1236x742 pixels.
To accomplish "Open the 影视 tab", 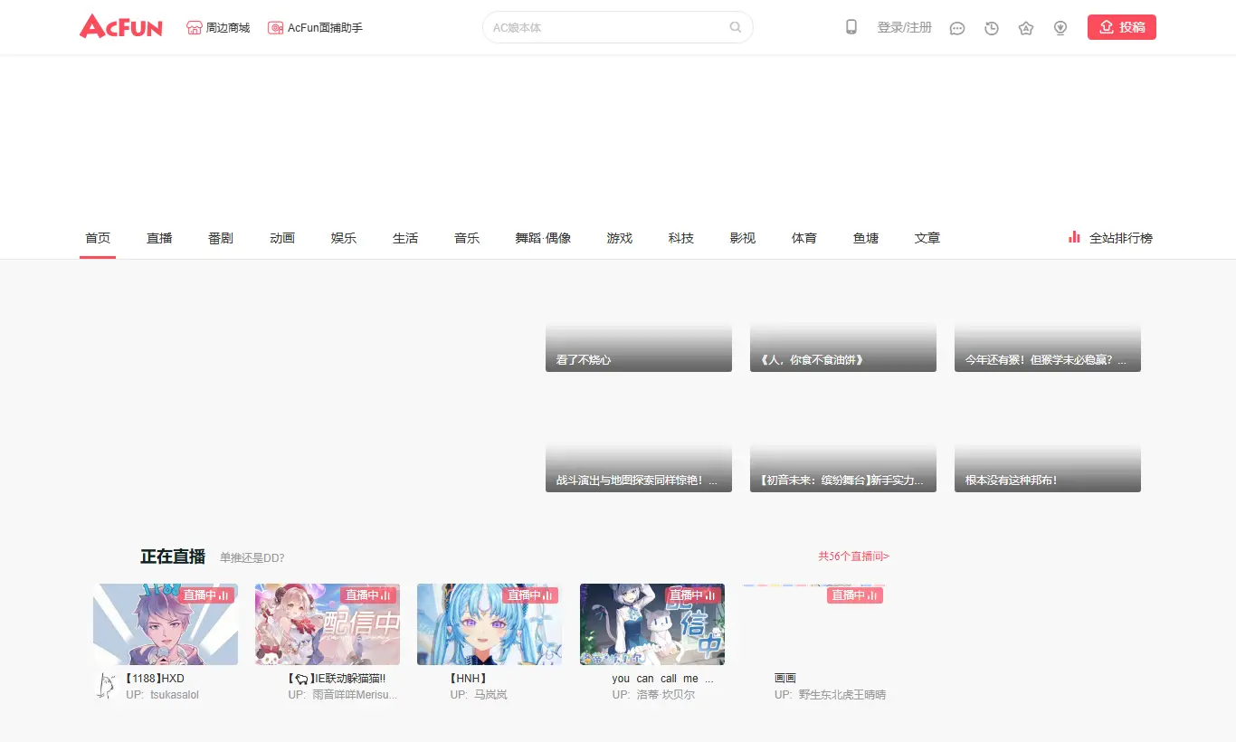I will click(x=743, y=238).
